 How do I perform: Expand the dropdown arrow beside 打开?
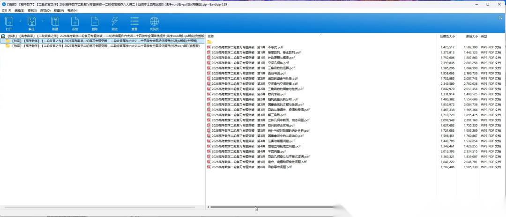[20, 21]
